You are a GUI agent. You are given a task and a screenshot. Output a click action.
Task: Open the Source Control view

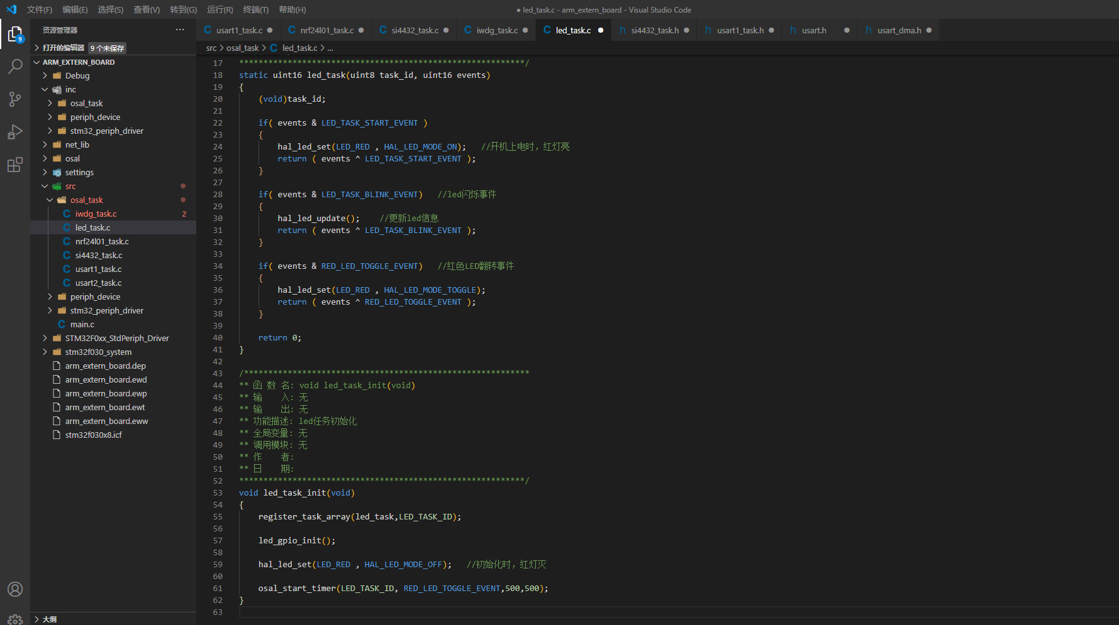coord(15,99)
